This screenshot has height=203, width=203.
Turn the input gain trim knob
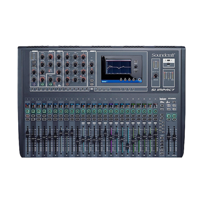34,72
